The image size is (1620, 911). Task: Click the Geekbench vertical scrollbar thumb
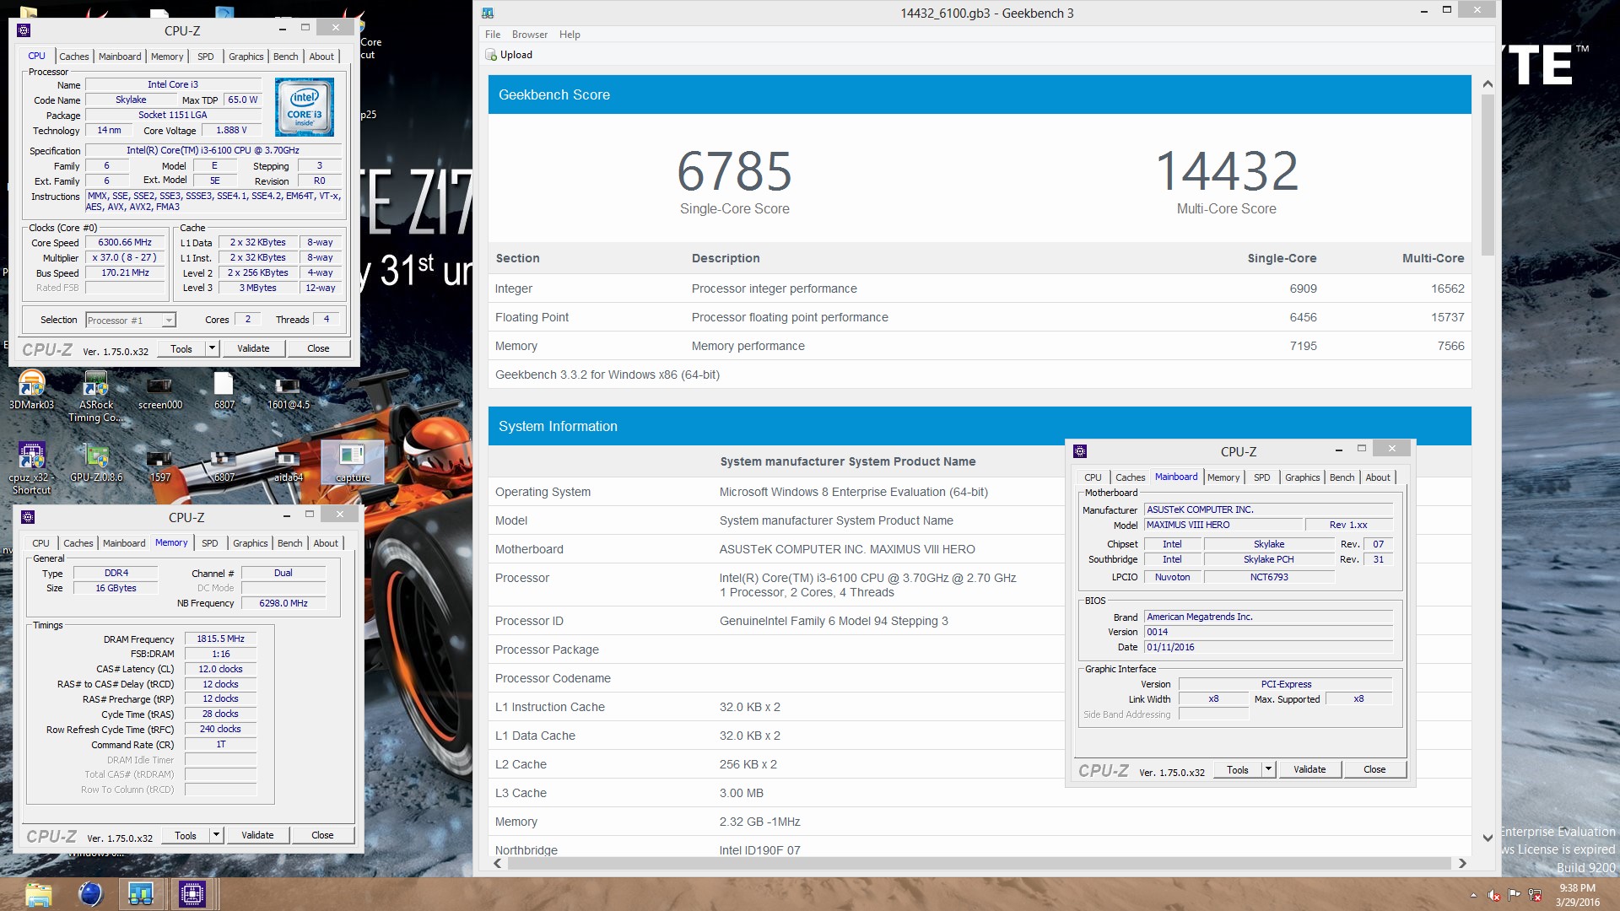pyautogui.click(x=1488, y=175)
